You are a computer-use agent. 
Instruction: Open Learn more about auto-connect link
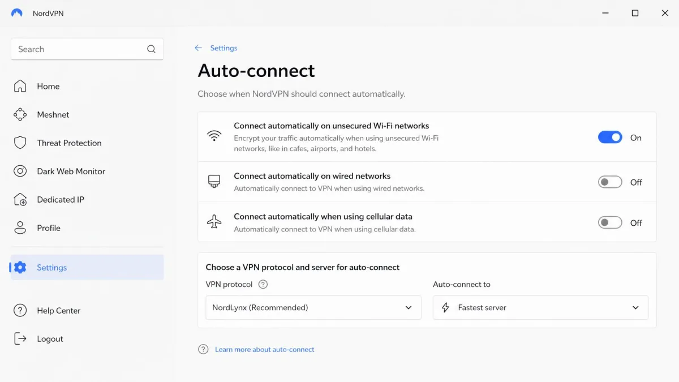[x=264, y=349]
